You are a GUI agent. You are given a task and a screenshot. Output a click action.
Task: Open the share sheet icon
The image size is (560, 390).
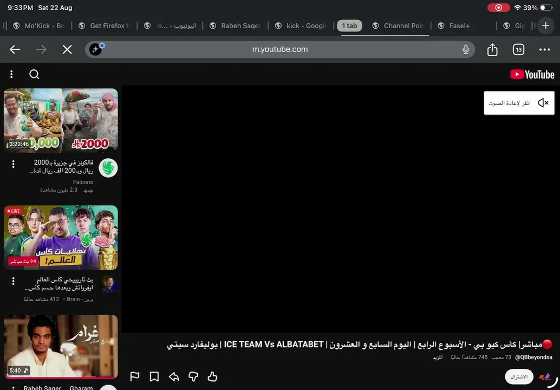(492, 50)
